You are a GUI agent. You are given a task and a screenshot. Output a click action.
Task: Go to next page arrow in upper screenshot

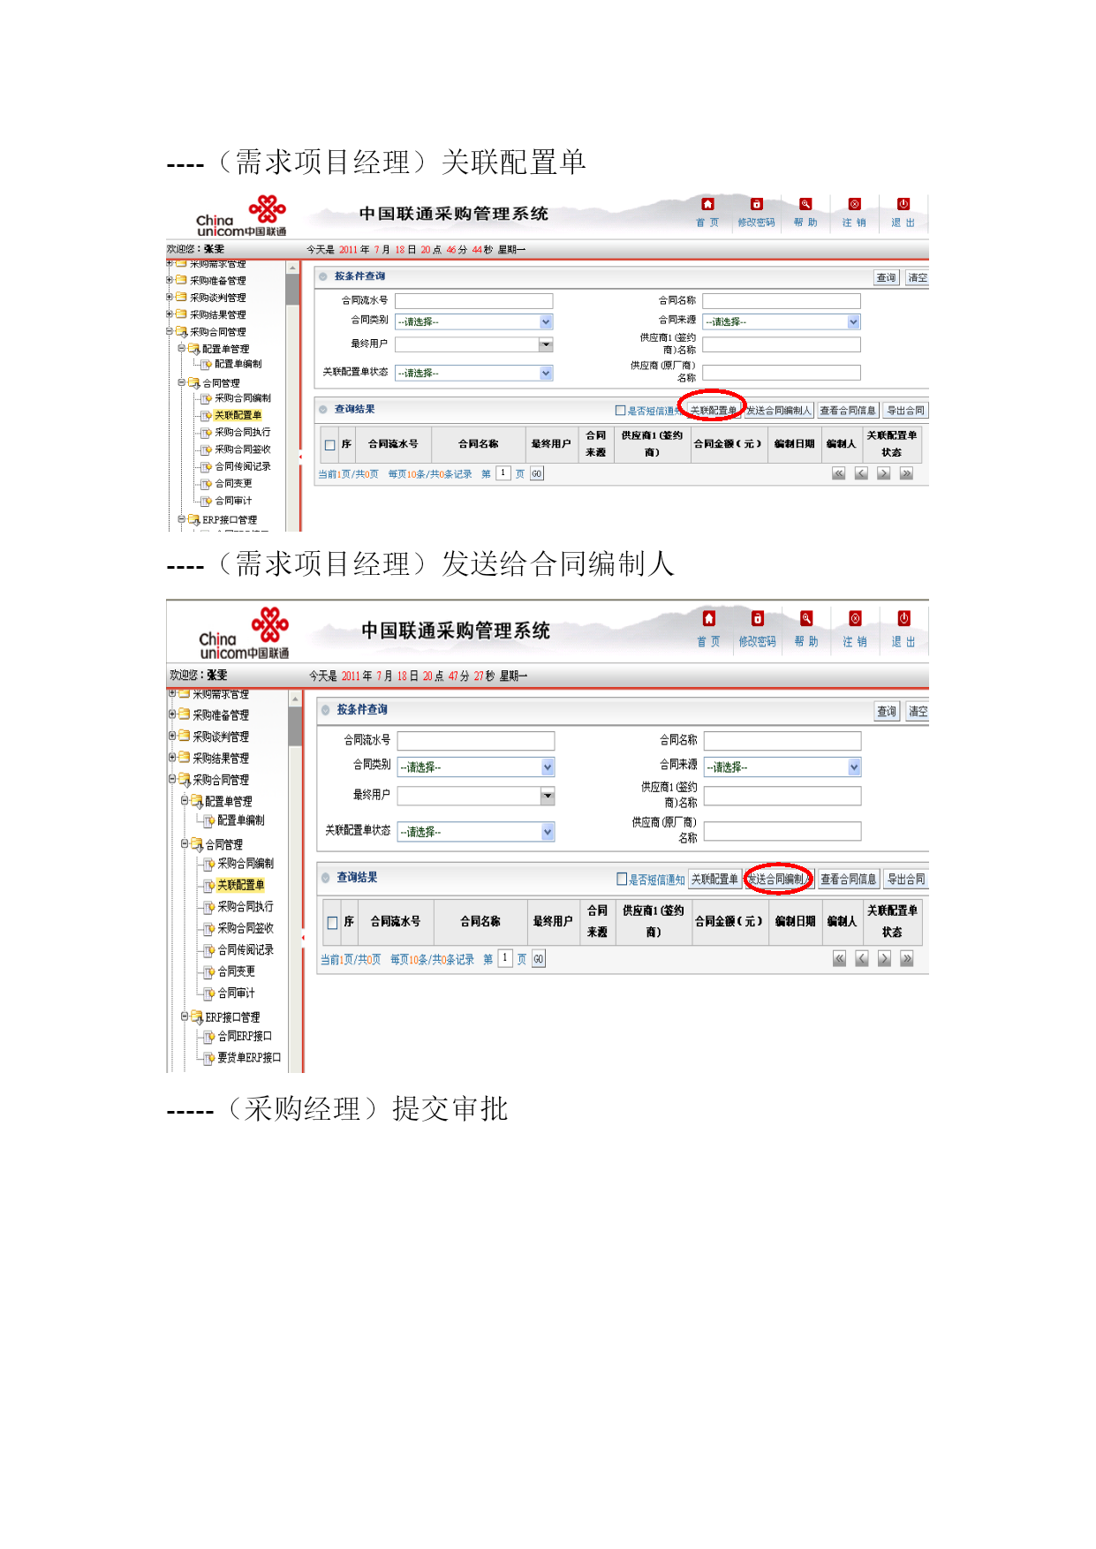[883, 473]
